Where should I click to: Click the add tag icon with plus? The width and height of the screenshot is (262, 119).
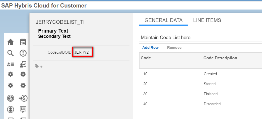39,67
